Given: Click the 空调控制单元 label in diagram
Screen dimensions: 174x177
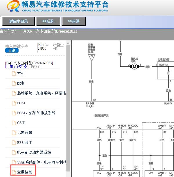Looking at the screenshot, I should 101,115.
